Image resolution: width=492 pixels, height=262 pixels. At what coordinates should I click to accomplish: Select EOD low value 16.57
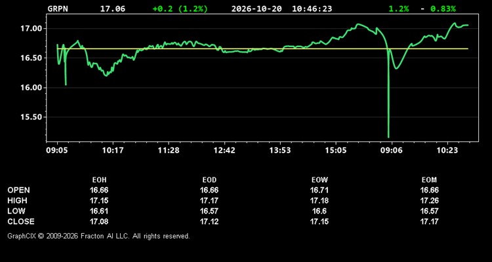[x=209, y=211]
